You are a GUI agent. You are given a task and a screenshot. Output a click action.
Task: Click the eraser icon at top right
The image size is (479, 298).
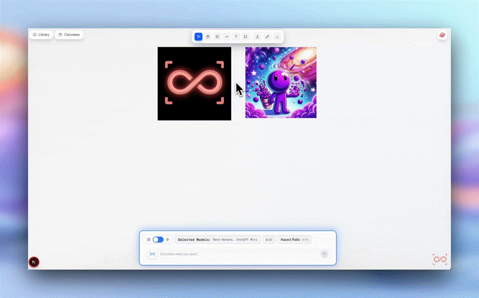click(x=442, y=35)
